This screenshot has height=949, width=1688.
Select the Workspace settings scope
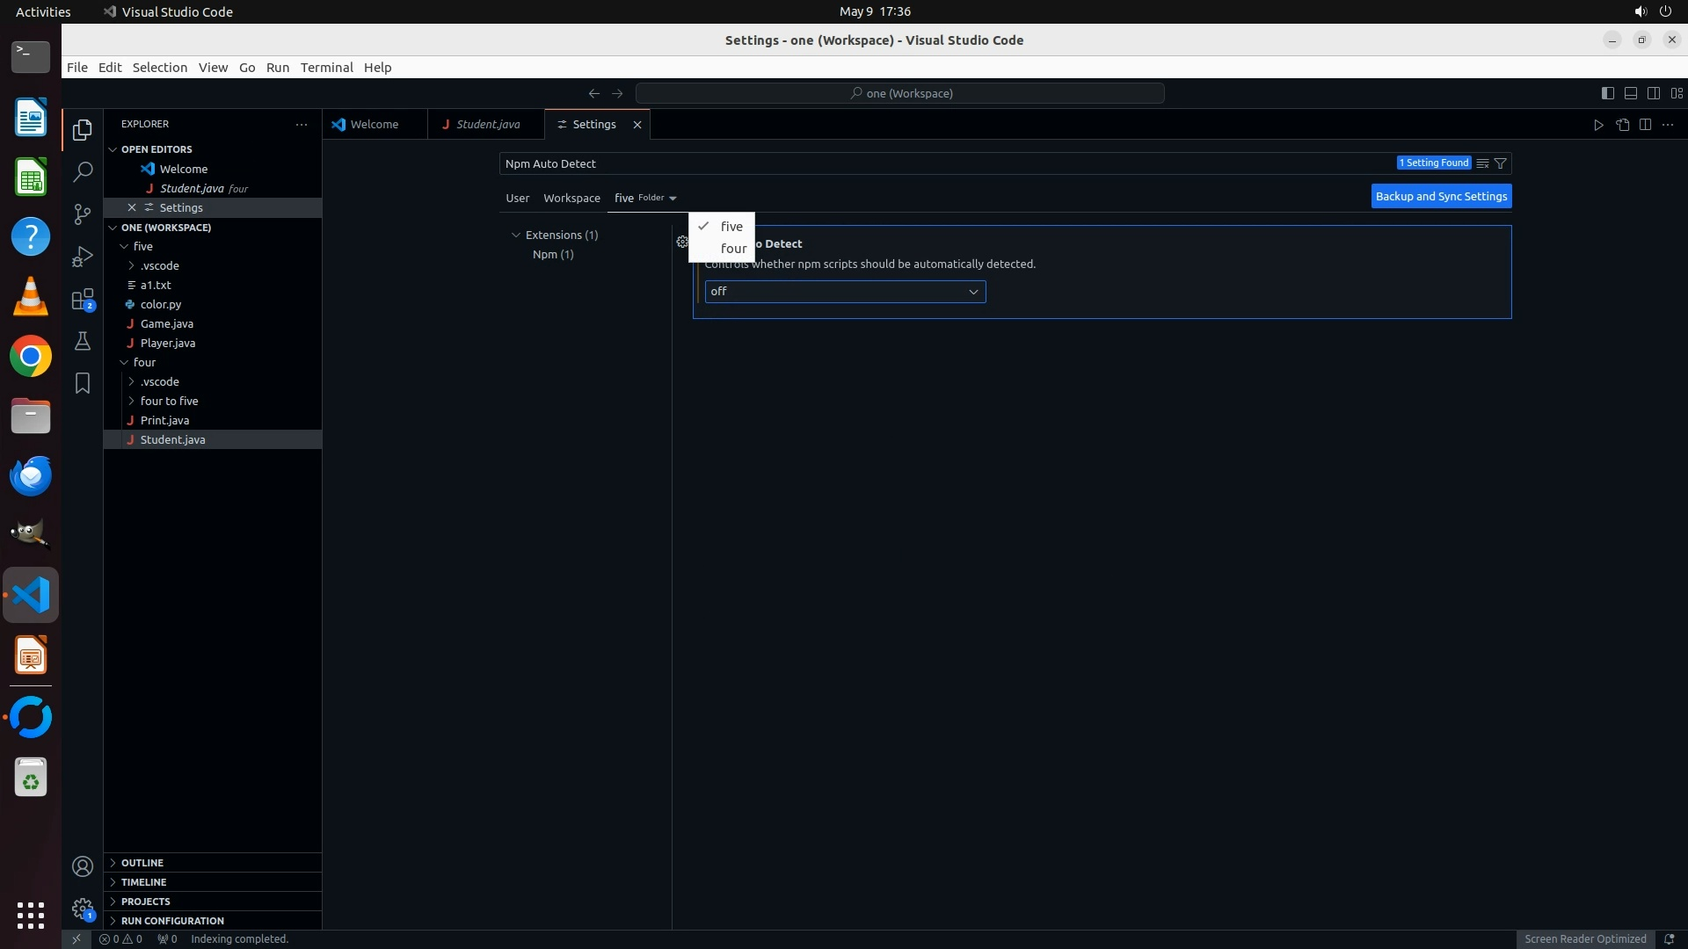[571, 199]
